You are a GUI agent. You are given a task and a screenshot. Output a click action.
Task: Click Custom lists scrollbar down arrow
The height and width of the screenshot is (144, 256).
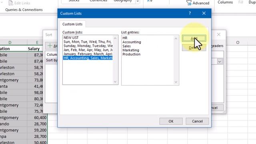tap(115, 82)
